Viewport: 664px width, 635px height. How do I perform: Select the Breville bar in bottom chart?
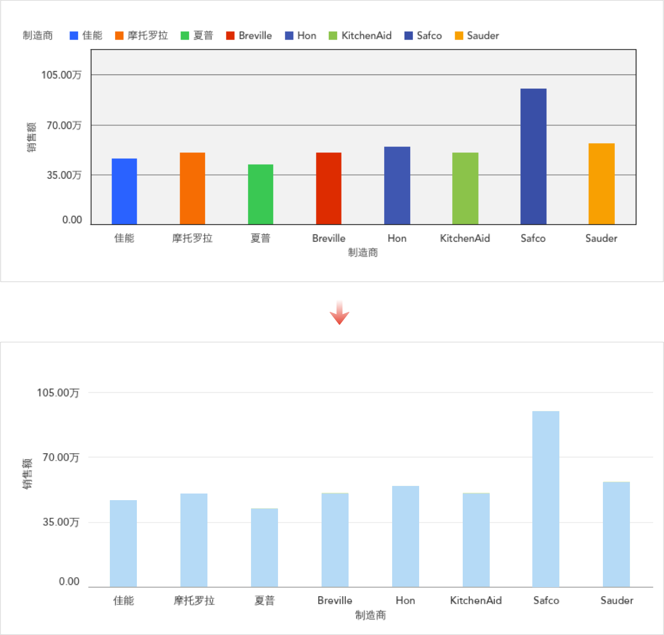(x=335, y=540)
